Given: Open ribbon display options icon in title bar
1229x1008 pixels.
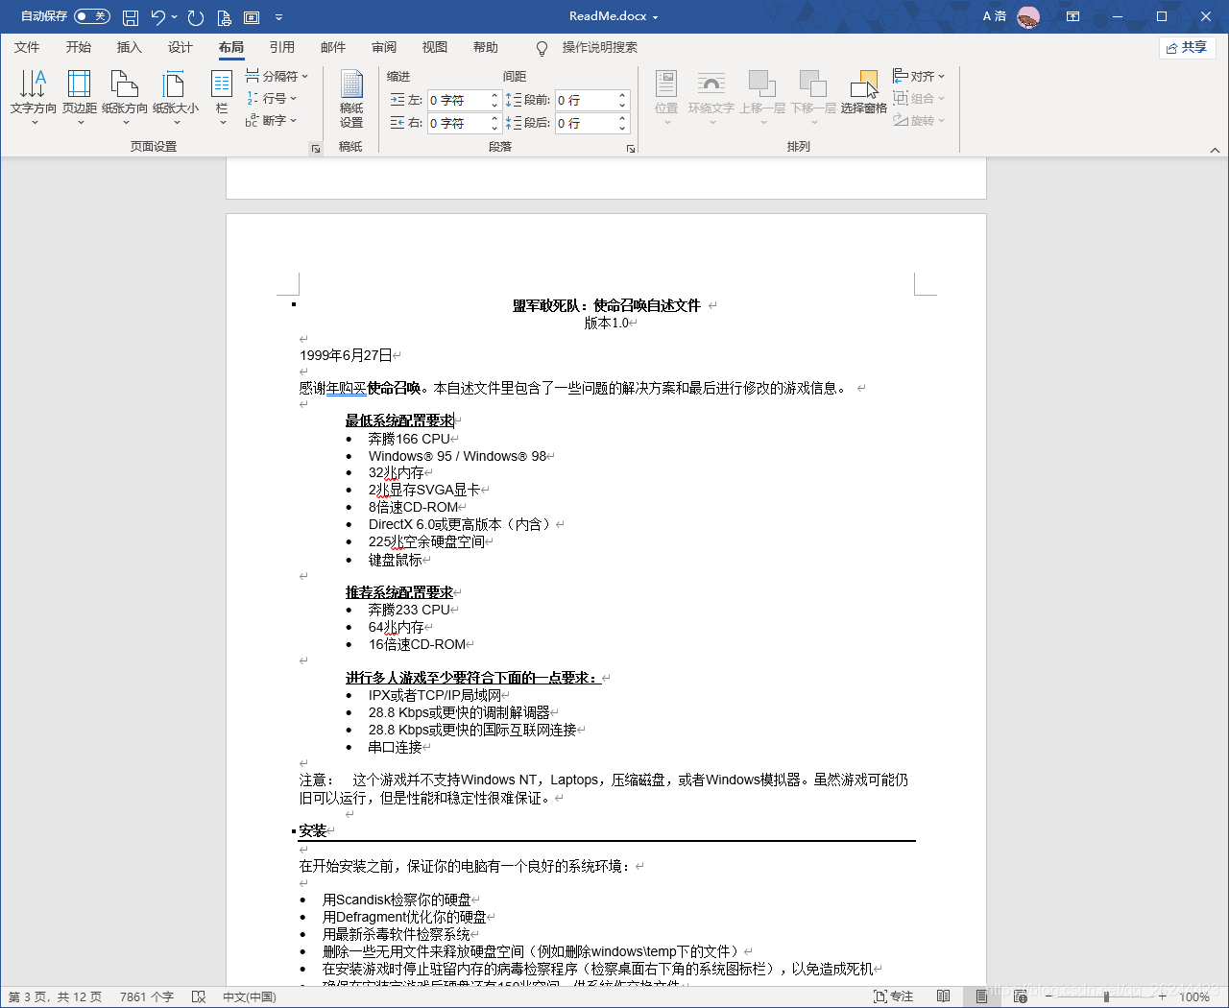Looking at the screenshot, I should [1072, 16].
